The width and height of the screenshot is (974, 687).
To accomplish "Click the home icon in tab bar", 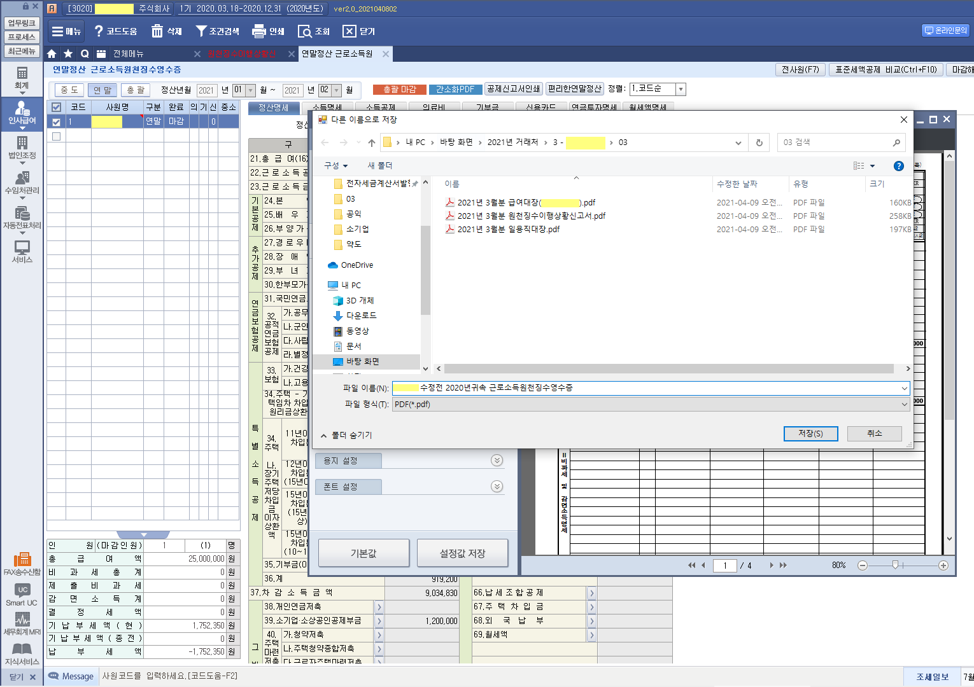I will pos(52,54).
